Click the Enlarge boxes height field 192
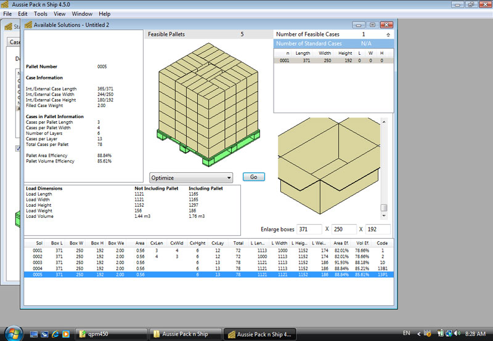The width and height of the screenshot is (493, 341). tap(378, 229)
